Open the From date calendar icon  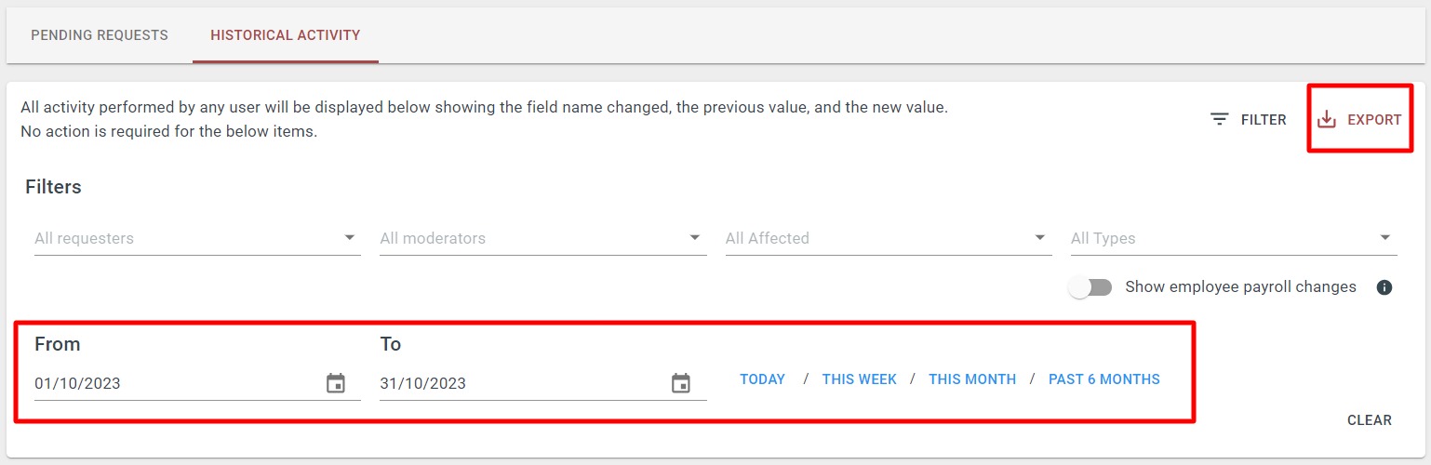pyautogui.click(x=336, y=383)
